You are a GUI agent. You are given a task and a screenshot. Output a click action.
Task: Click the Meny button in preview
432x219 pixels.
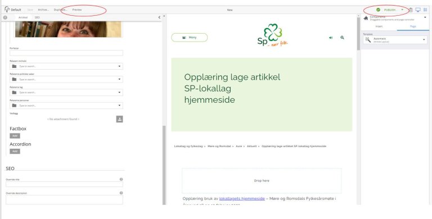point(189,38)
